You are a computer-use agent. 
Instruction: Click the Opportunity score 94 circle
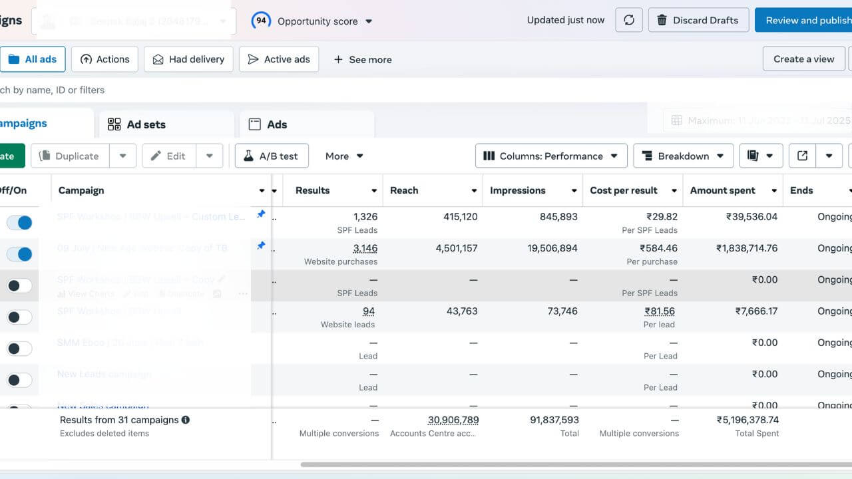261,21
